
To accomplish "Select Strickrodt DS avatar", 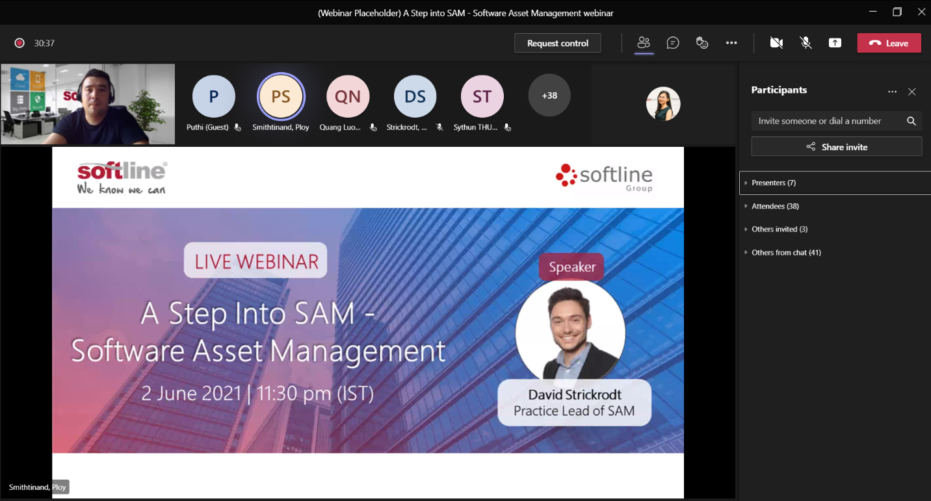I will 415,96.
